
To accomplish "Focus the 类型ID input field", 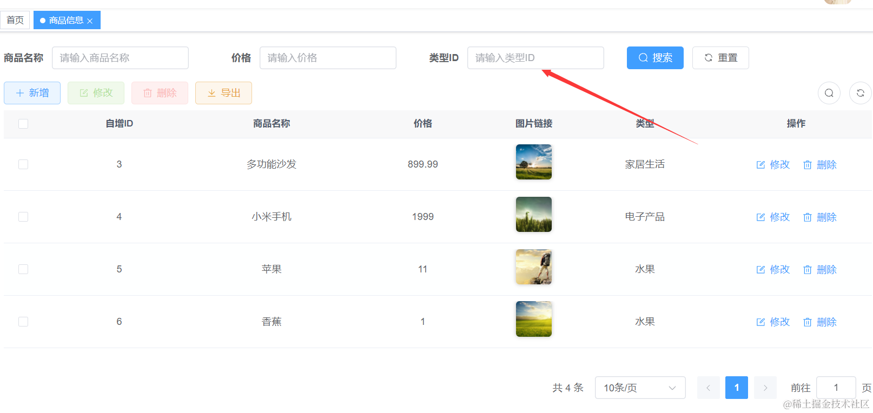I will click(535, 58).
